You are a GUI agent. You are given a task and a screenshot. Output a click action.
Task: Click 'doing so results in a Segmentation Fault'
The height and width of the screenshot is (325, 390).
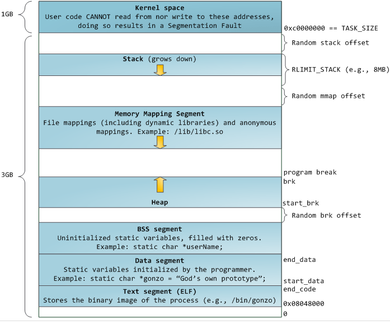click(159, 26)
